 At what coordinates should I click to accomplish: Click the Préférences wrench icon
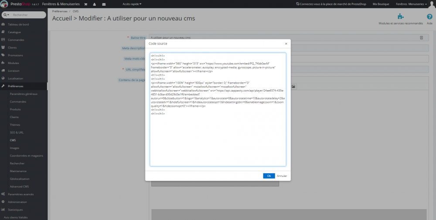point(3,86)
